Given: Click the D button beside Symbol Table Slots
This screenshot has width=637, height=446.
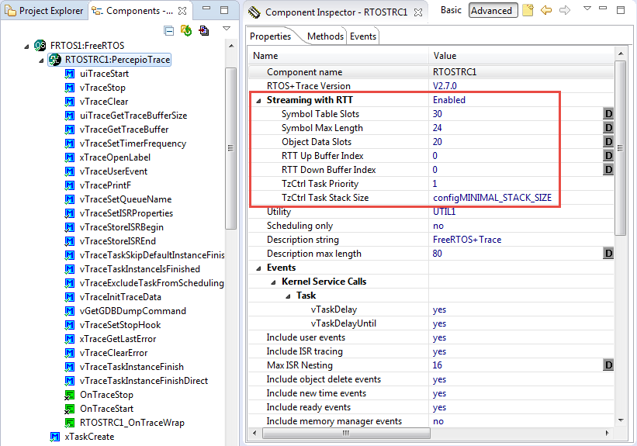Looking at the screenshot, I should click(x=608, y=114).
